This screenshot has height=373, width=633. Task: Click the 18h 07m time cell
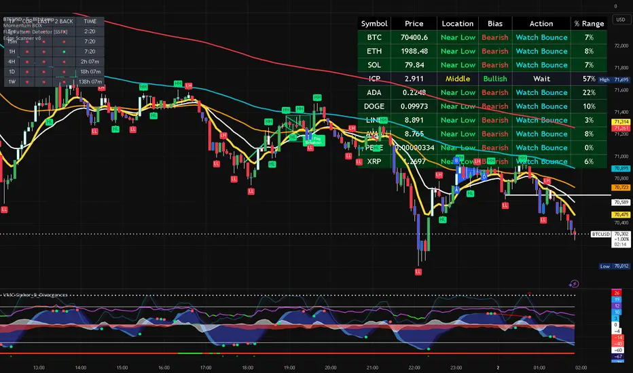coord(90,72)
